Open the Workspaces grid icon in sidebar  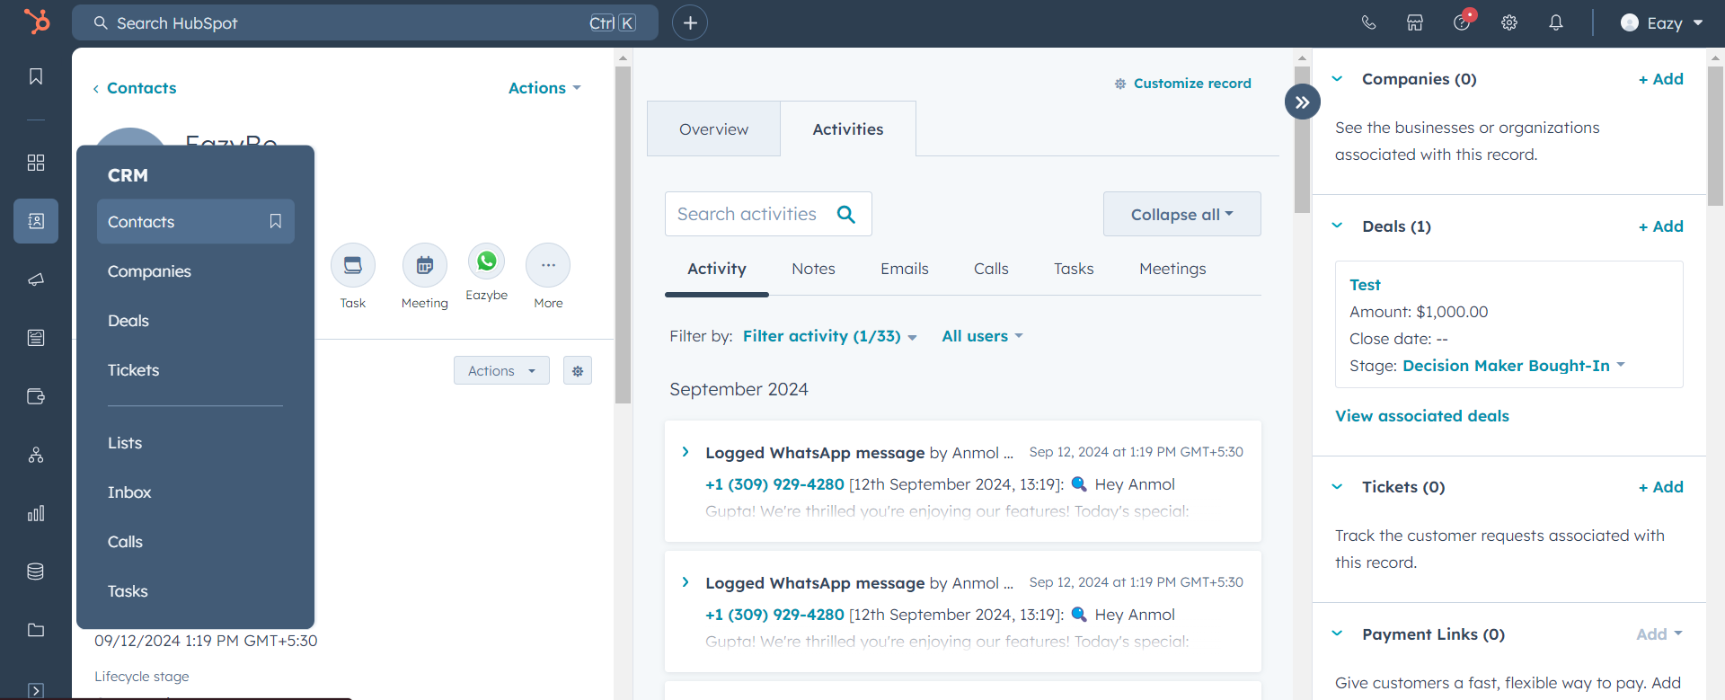pos(36,163)
